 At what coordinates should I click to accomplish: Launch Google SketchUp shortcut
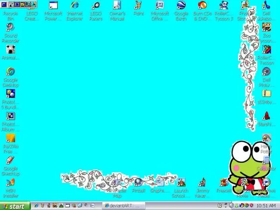pyautogui.click(x=11, y=161)
